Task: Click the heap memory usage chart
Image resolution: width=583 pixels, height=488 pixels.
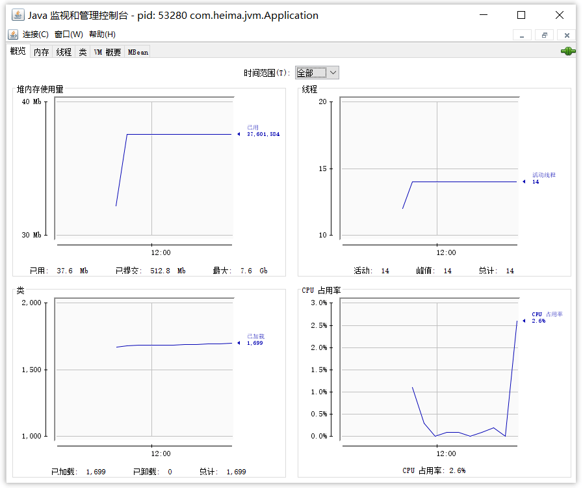Action: [144, 169]
